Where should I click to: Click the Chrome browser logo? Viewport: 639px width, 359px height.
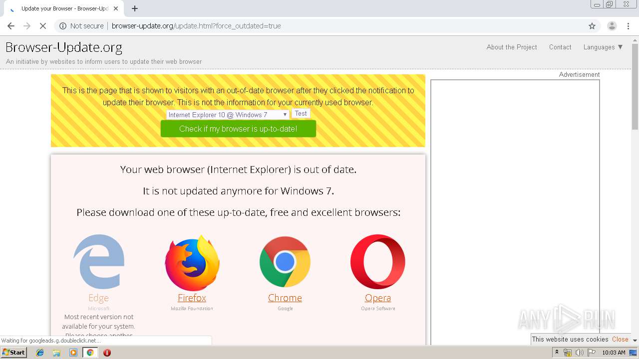285,262
